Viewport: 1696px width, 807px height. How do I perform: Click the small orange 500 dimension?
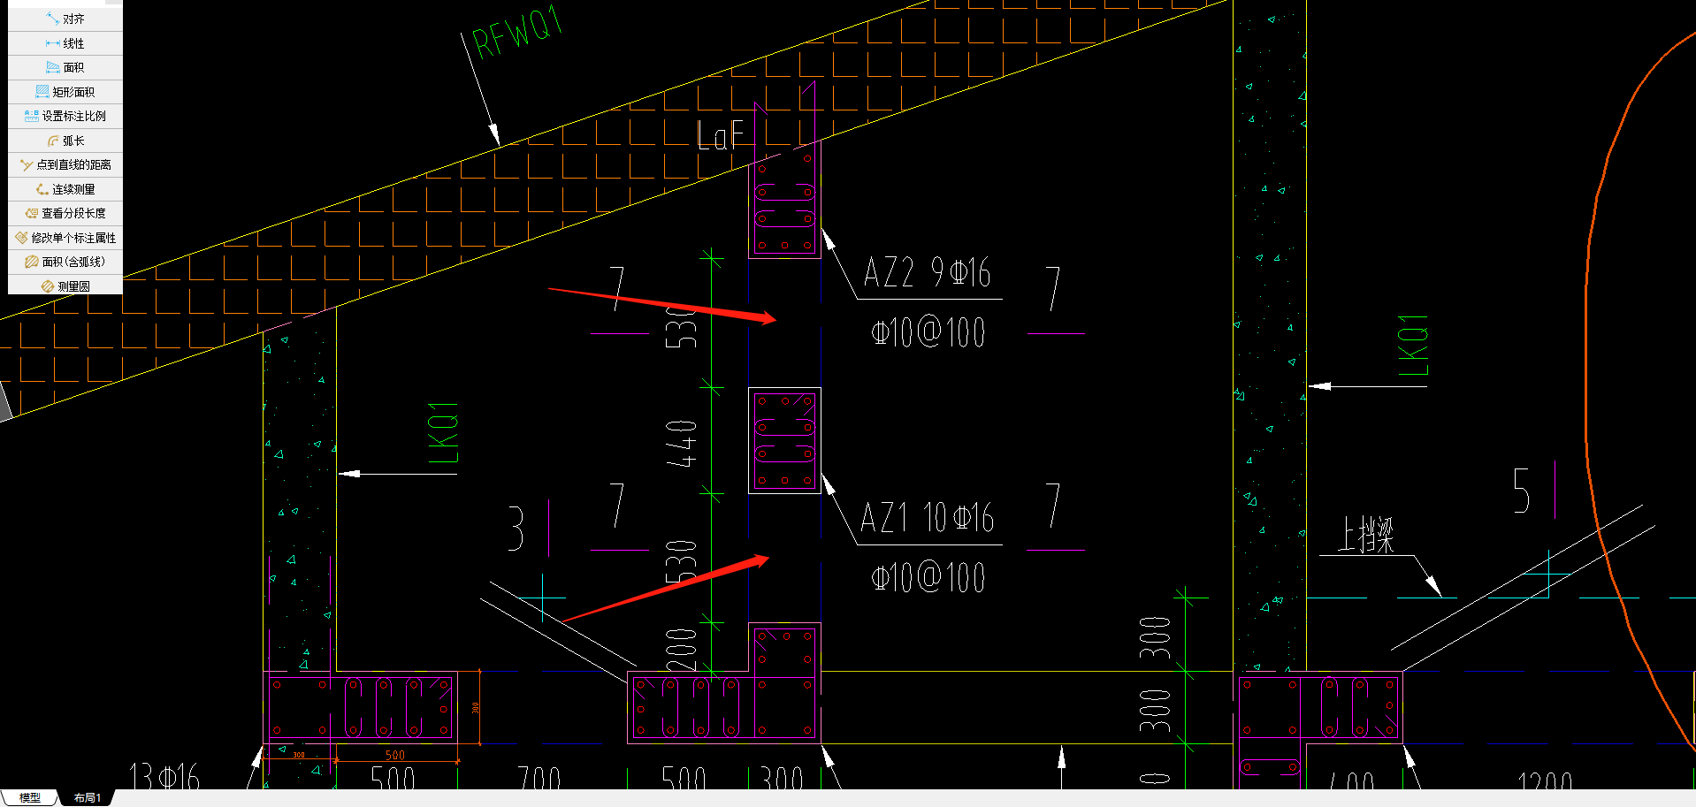pos(395,756)
